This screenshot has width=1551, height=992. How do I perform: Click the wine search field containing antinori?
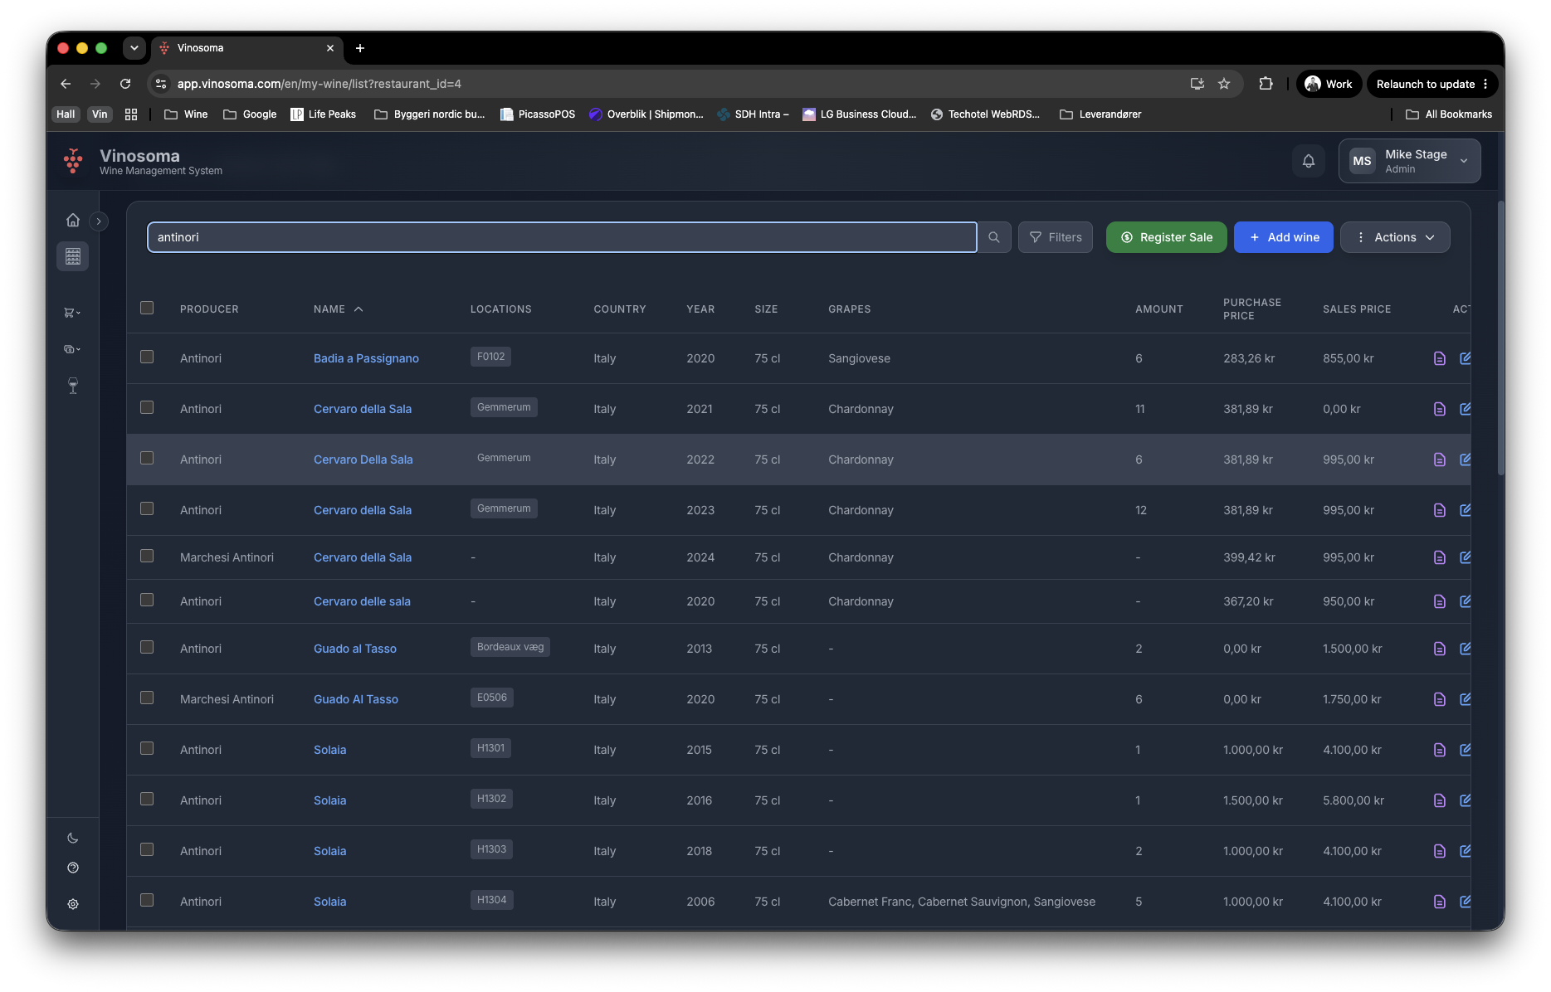(x=562, y=237)
